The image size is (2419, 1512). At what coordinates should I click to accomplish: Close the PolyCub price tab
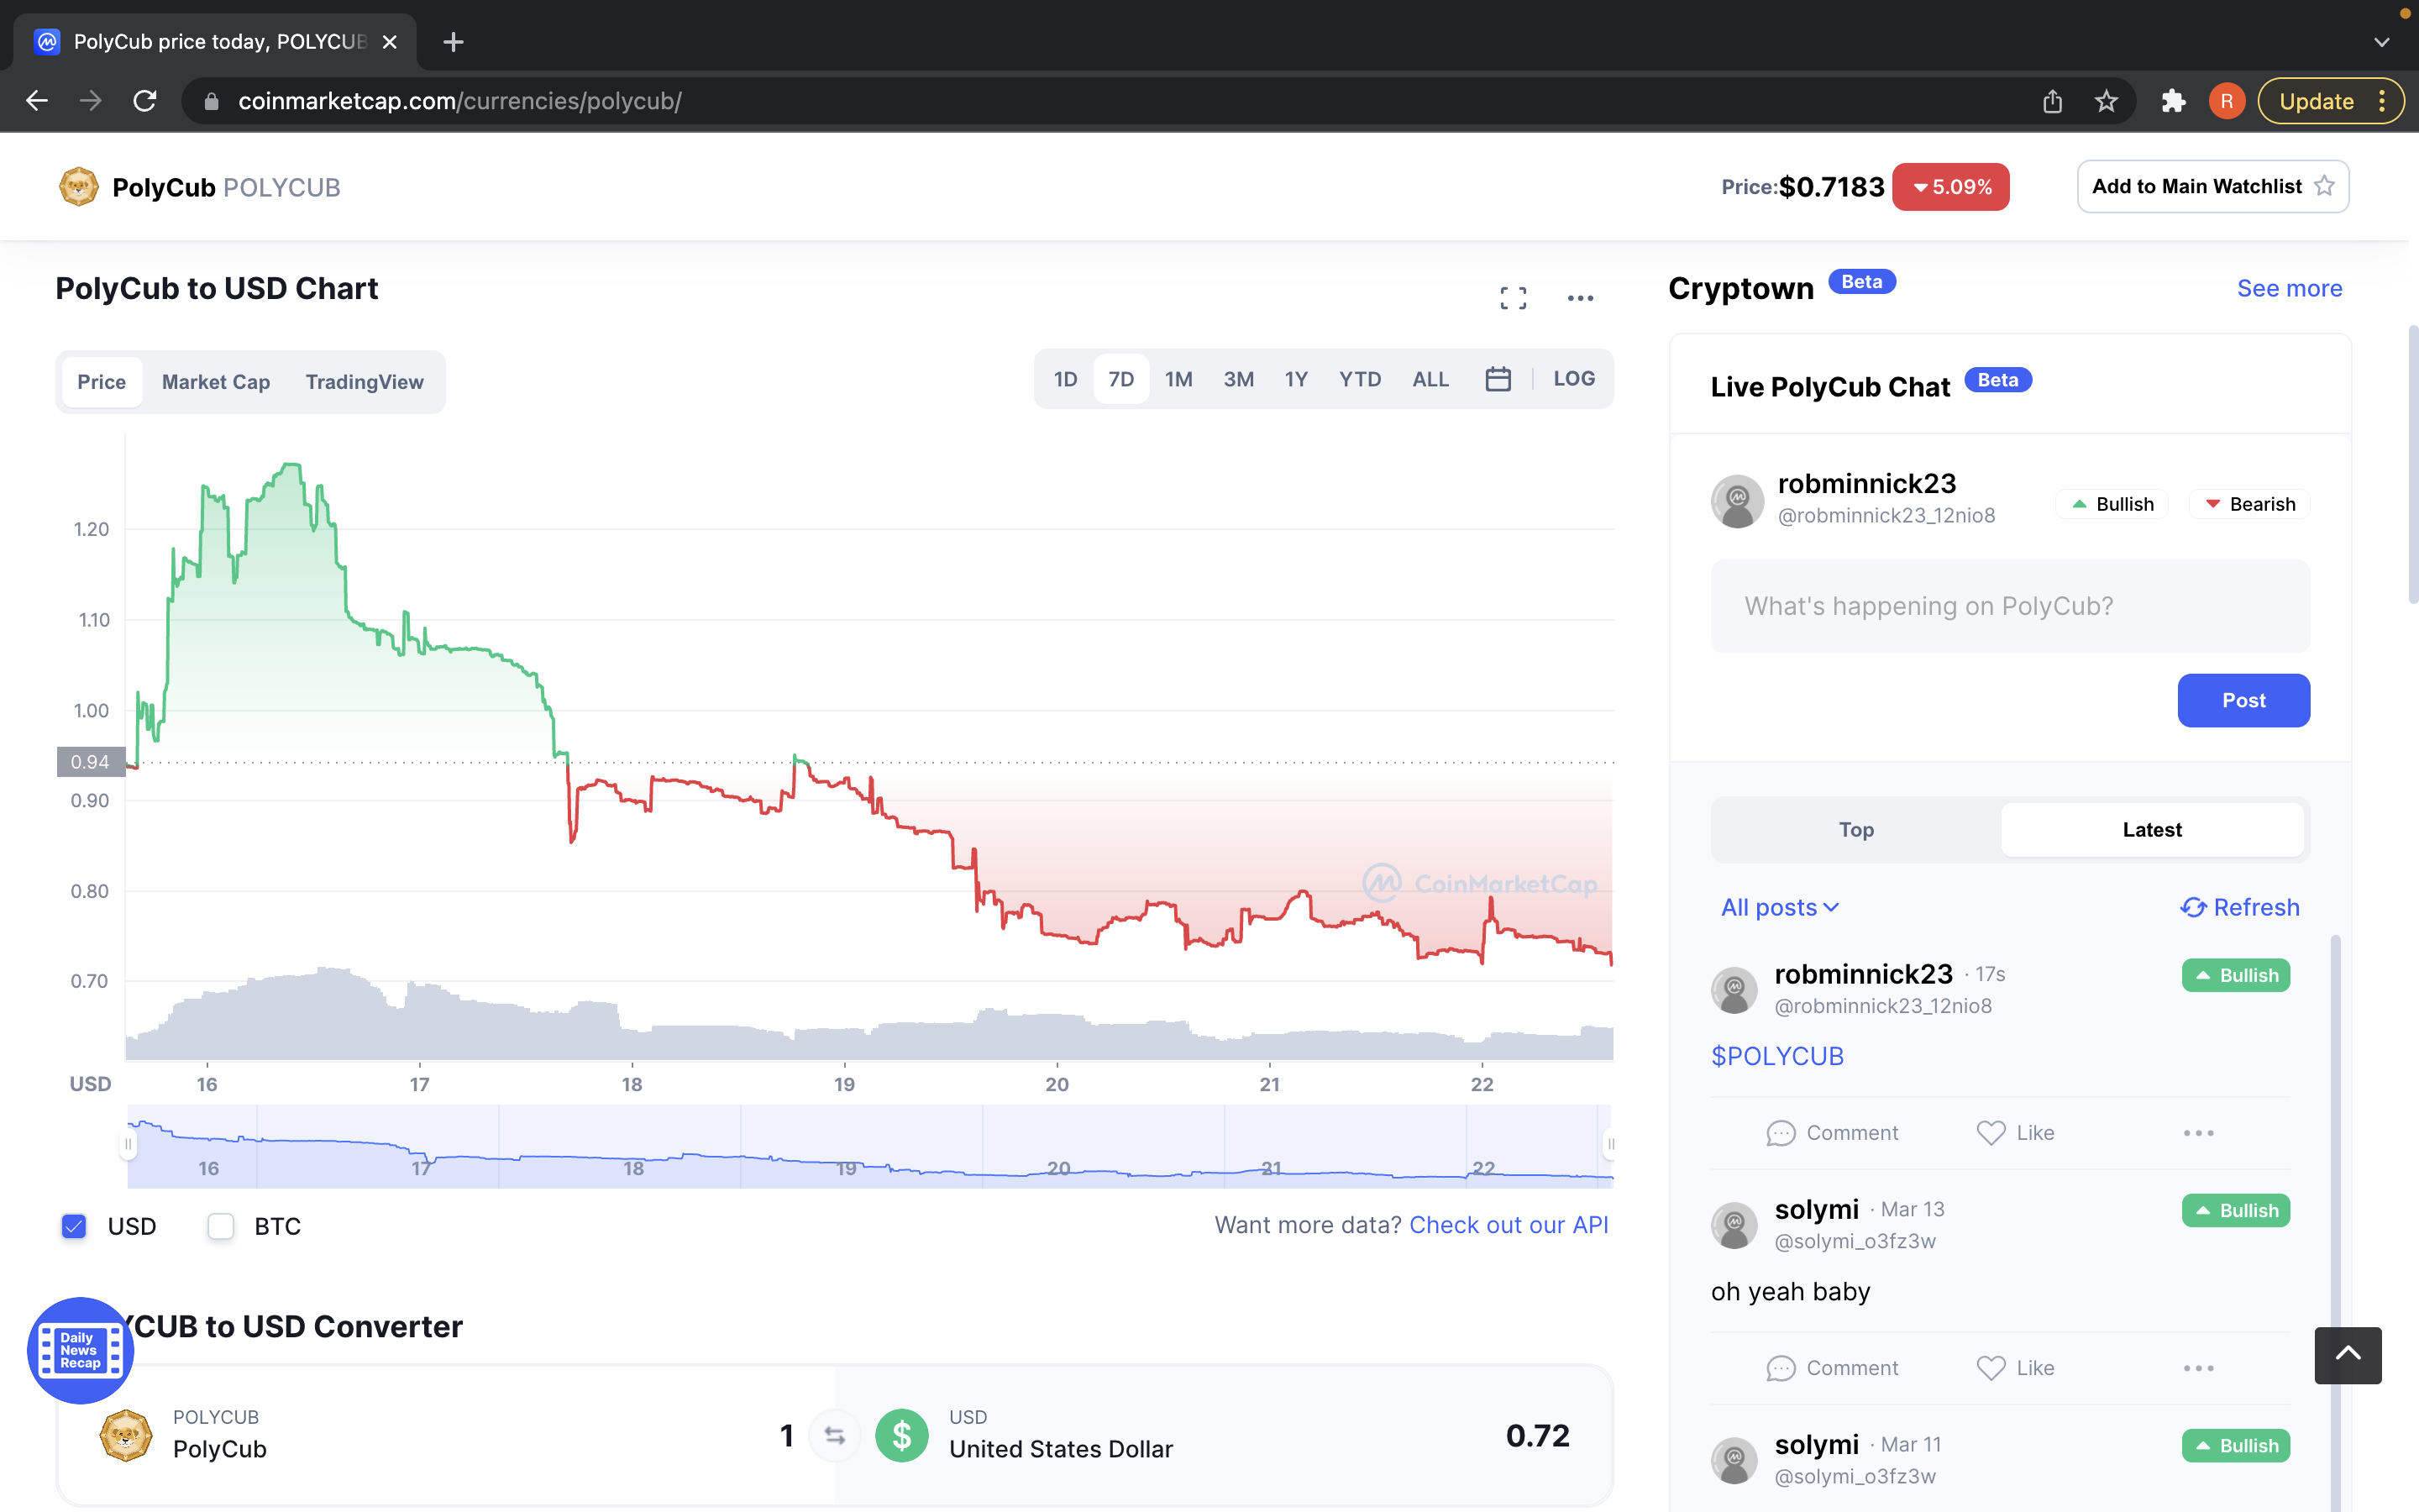click(x=390, y=42)
